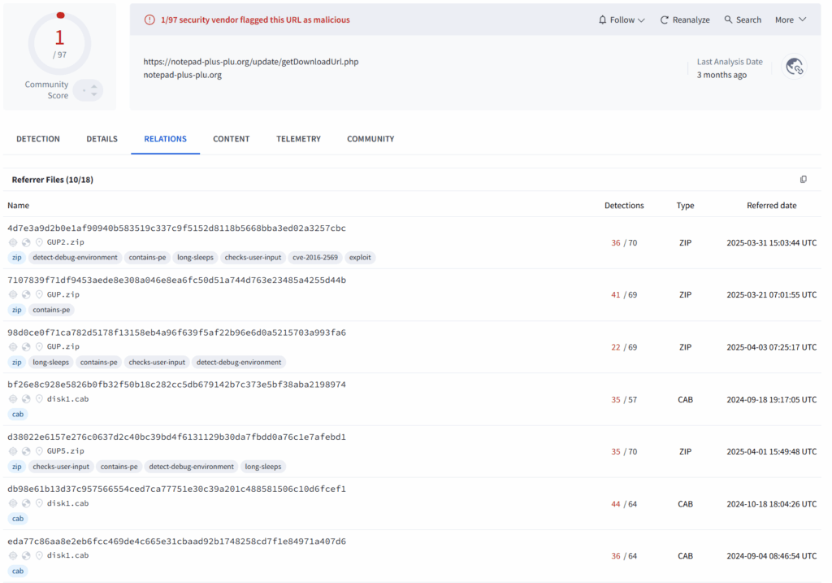The image size is (832, 583).
Task: Click the globe icon in the db98e61b hash row
Action: [26, 503]
